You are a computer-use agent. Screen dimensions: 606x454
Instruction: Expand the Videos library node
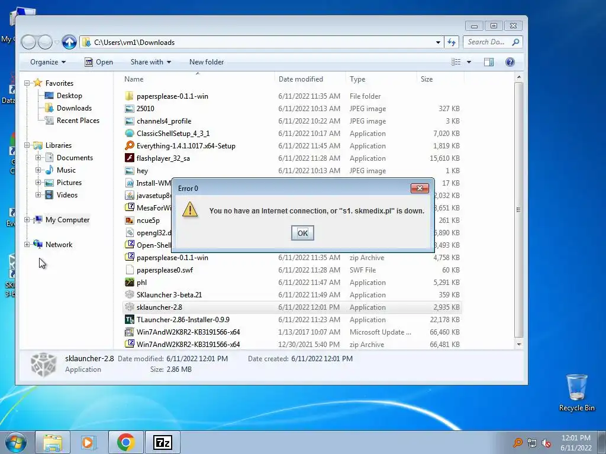click(x=38, y=194)
